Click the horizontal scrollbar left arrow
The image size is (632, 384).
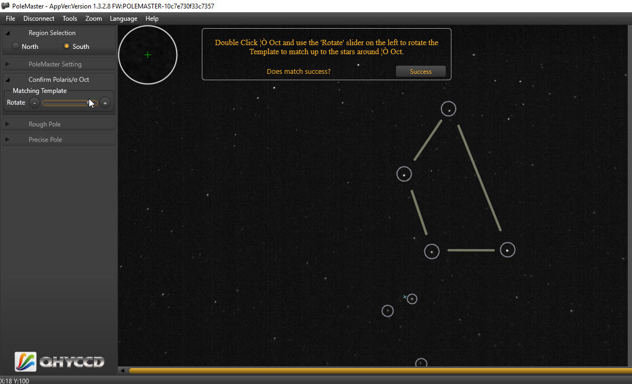click(123, 370)
